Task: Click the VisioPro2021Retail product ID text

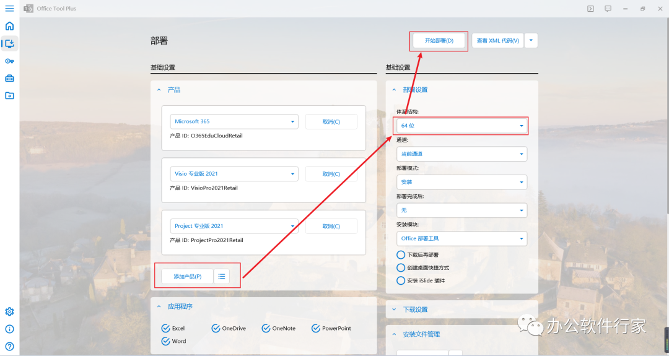Action: (214, 188)
